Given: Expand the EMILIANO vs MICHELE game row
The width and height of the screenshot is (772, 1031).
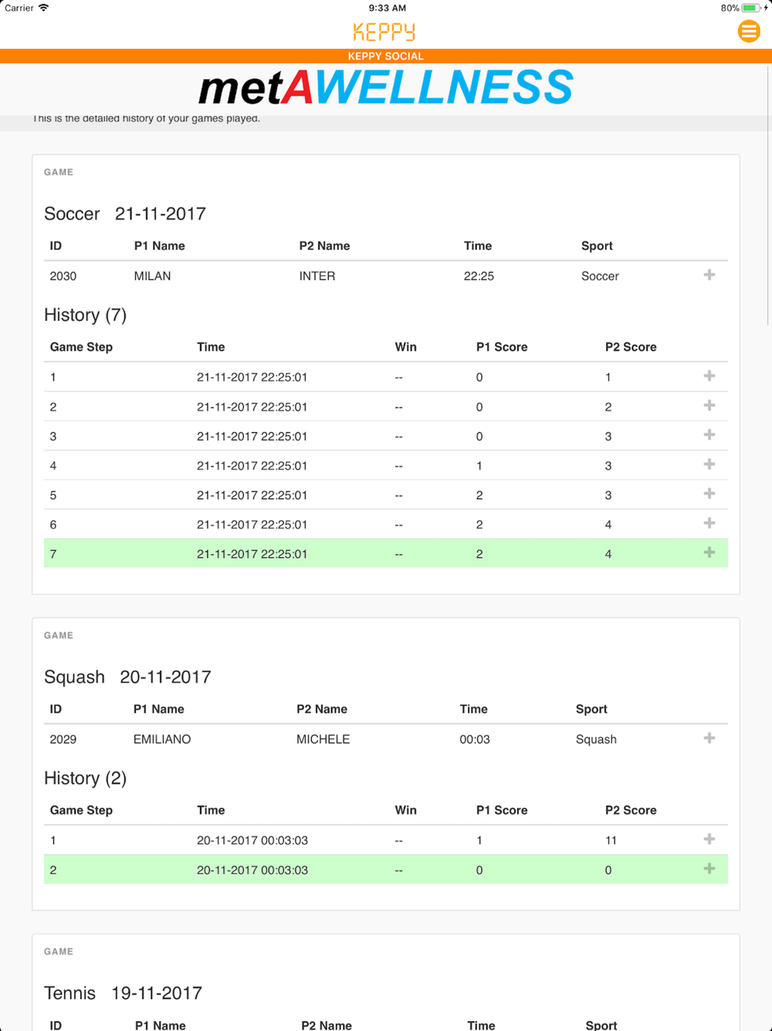Looking at the screenshot, I should tap(709, 738).
